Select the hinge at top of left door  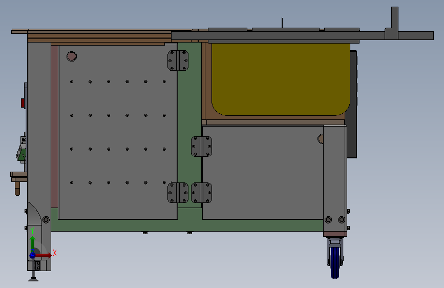pyautogui.click(x=178, y=60)
